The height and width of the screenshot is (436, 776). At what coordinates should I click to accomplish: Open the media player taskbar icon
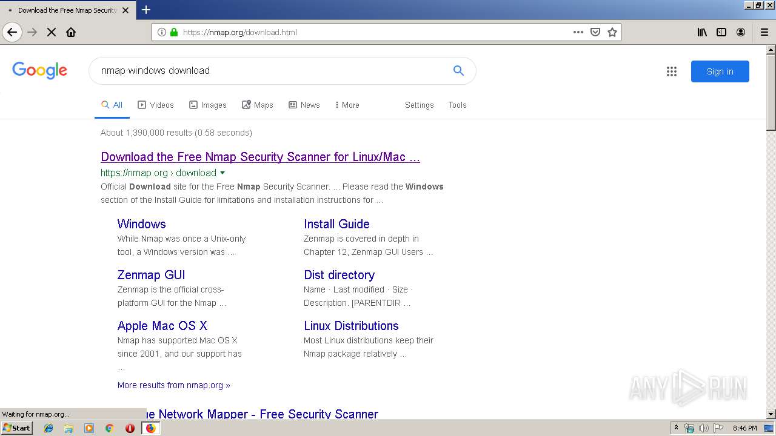(89, 428)
